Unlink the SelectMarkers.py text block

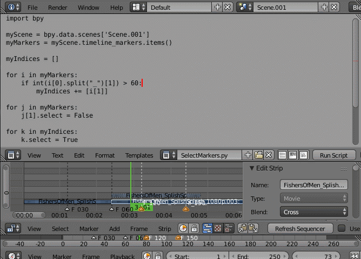coord(269,155)
